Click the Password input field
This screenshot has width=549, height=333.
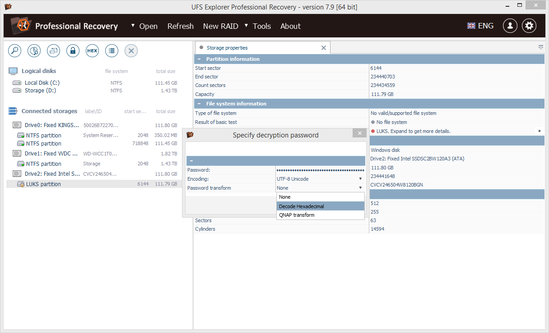320,170
